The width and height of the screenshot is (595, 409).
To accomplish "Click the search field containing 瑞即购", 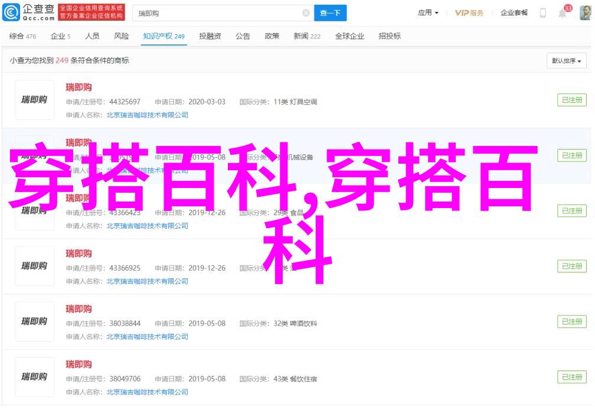I will pos(223,14).
